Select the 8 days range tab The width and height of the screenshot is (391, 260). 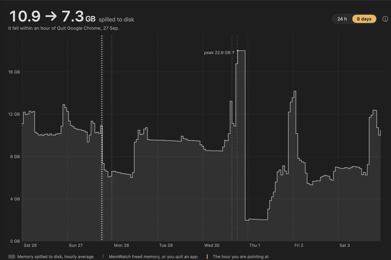pos(364,19)
